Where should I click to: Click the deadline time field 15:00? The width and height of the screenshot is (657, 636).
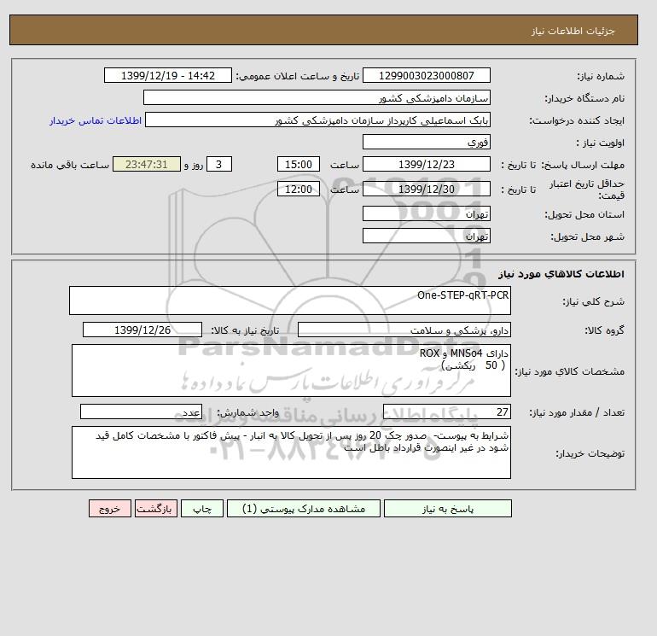299,165
